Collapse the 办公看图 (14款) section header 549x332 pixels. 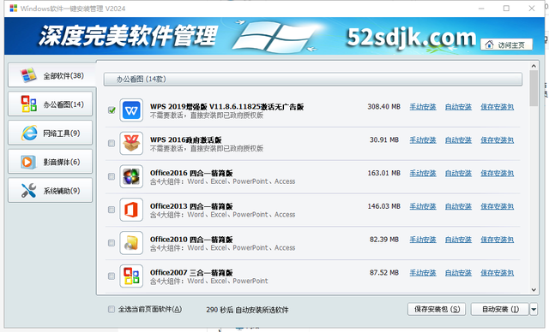pos(312,80)
